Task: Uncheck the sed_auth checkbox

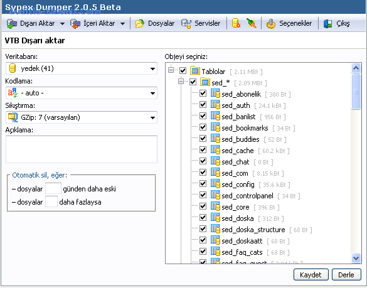Action: point(203,104)
